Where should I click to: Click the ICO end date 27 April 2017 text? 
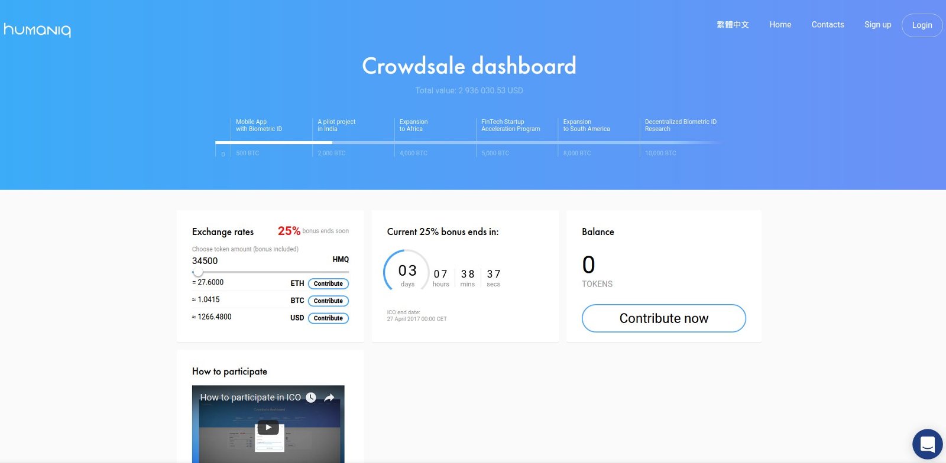[x=417, y=315]
